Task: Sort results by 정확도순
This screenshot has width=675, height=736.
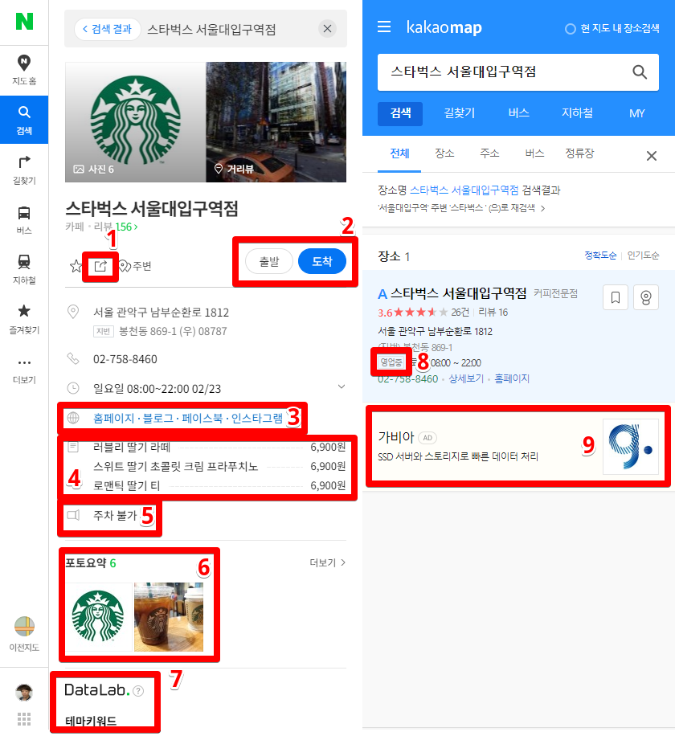Action: click(600, 256)
